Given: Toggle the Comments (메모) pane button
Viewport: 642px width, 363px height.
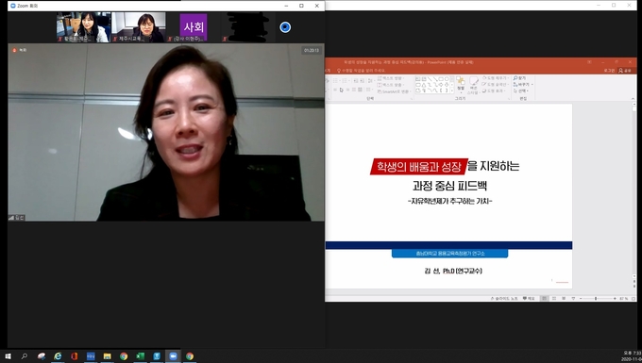Looking at the screenshot, I should pyautogui.click(x=529, y=298).
